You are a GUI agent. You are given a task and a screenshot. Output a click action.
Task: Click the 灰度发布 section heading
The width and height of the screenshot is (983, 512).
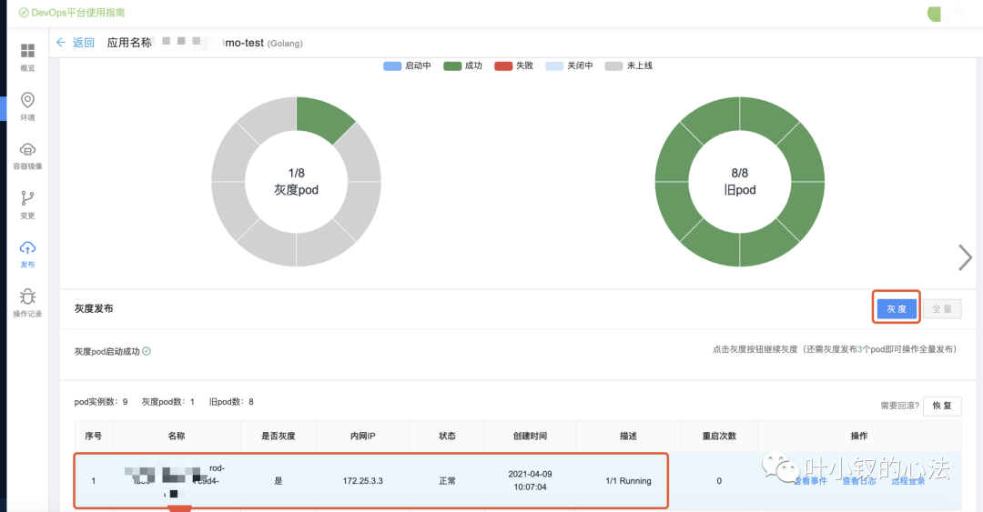coord(94,308)
